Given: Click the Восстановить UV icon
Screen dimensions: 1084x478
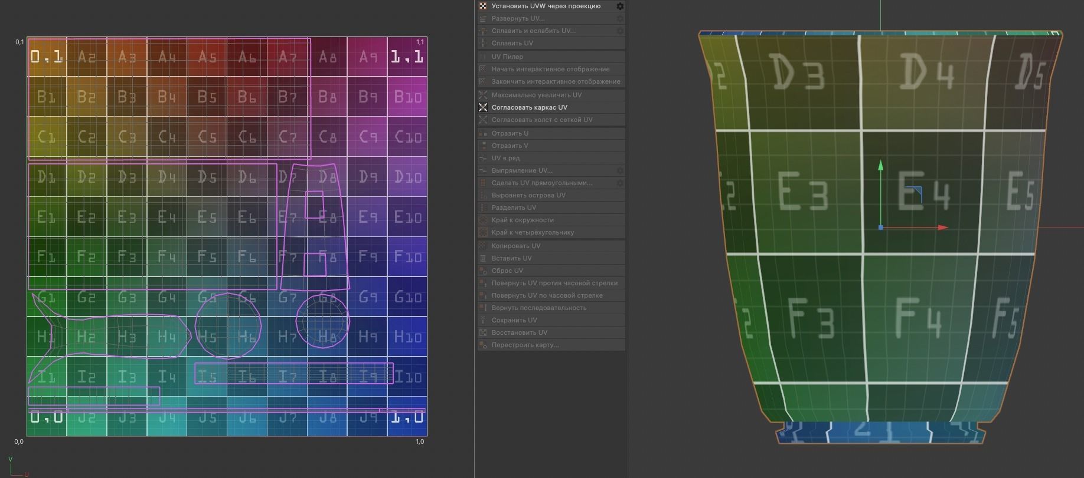Looking at the screenshot, I should tap(483, 332).
